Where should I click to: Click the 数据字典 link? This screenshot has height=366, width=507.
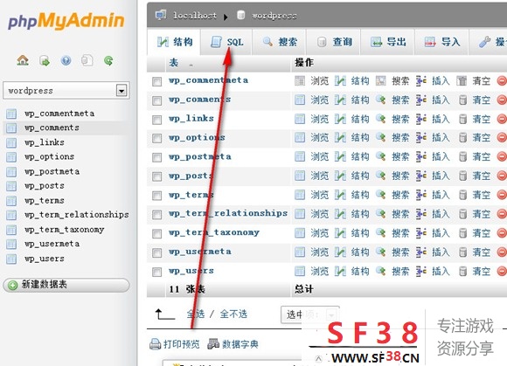point(240,344)
